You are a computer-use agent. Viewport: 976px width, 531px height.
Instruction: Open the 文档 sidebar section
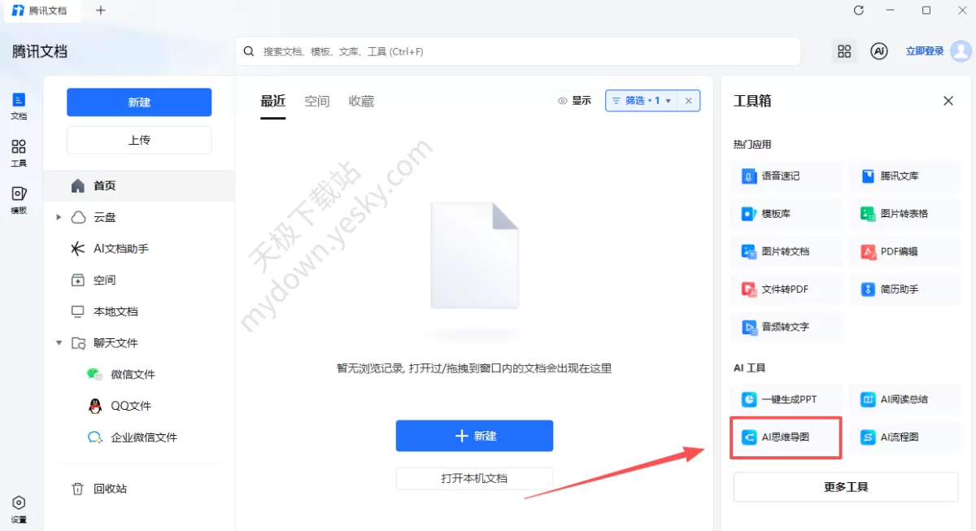pyautogui.click(x=19, y=107)
